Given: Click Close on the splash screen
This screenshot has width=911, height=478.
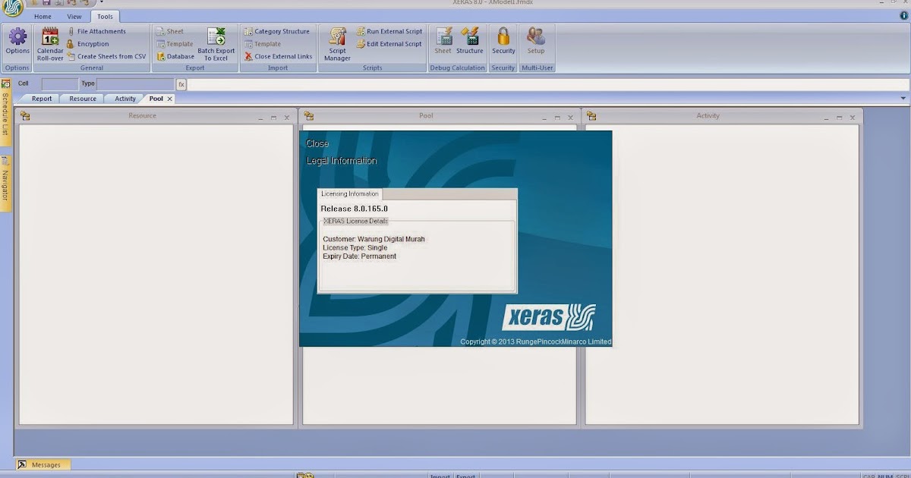Looking at the screenshot, I should point(317,143).
